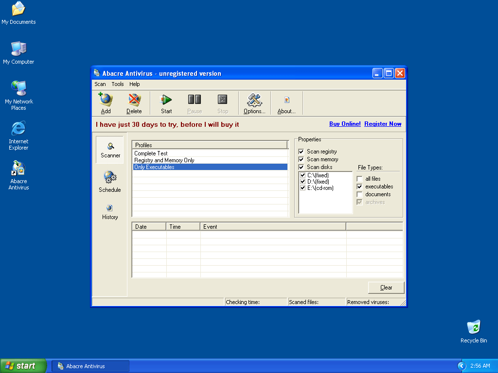Click the Delete profile toolbar icon
The height and width of the screenshot is (373, 498).
click(134, 100)
